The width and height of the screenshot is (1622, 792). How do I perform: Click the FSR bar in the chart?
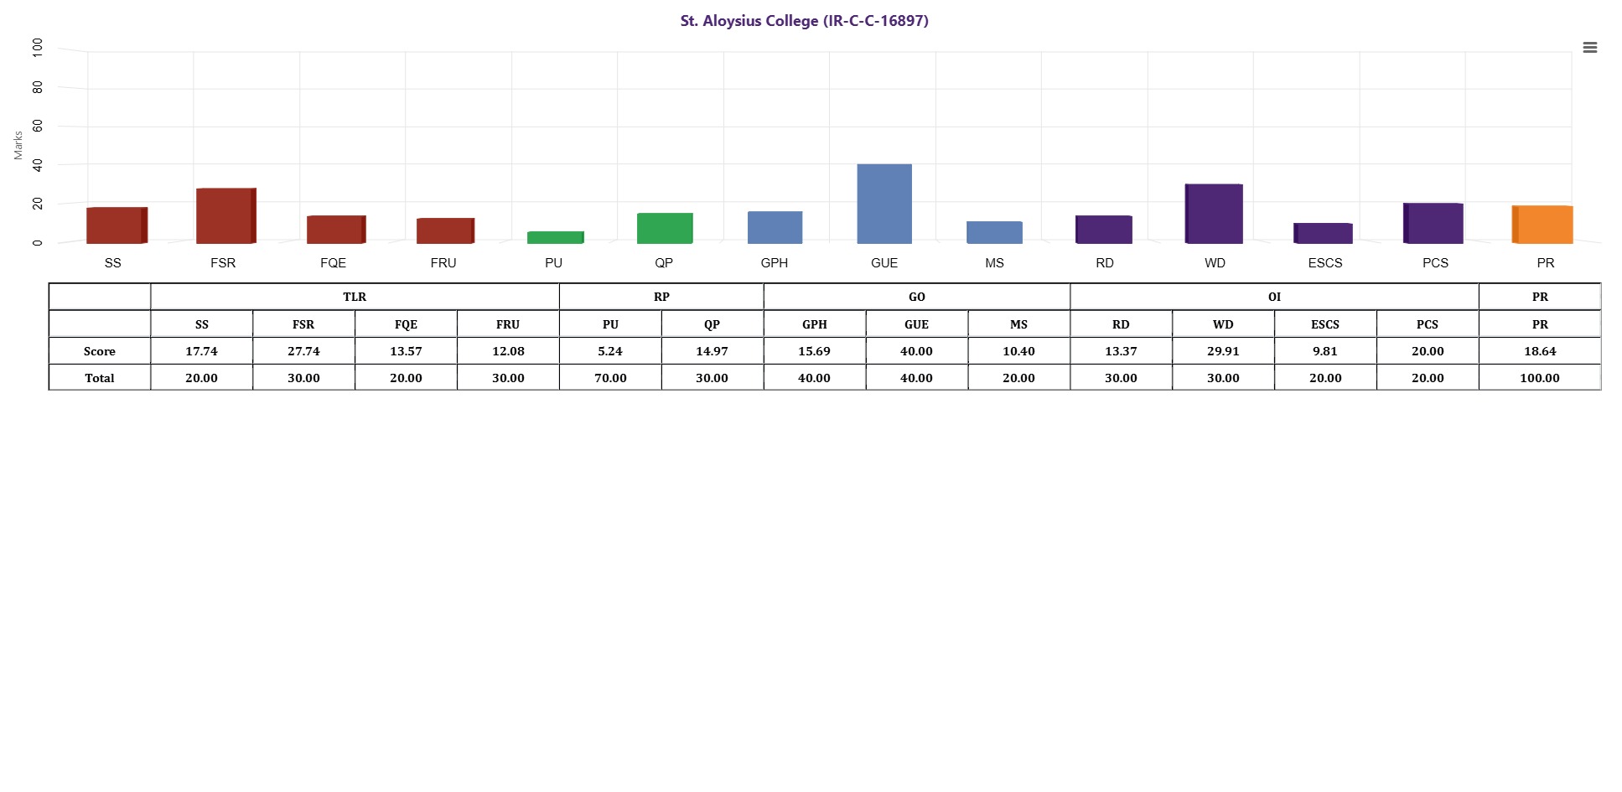226,215
